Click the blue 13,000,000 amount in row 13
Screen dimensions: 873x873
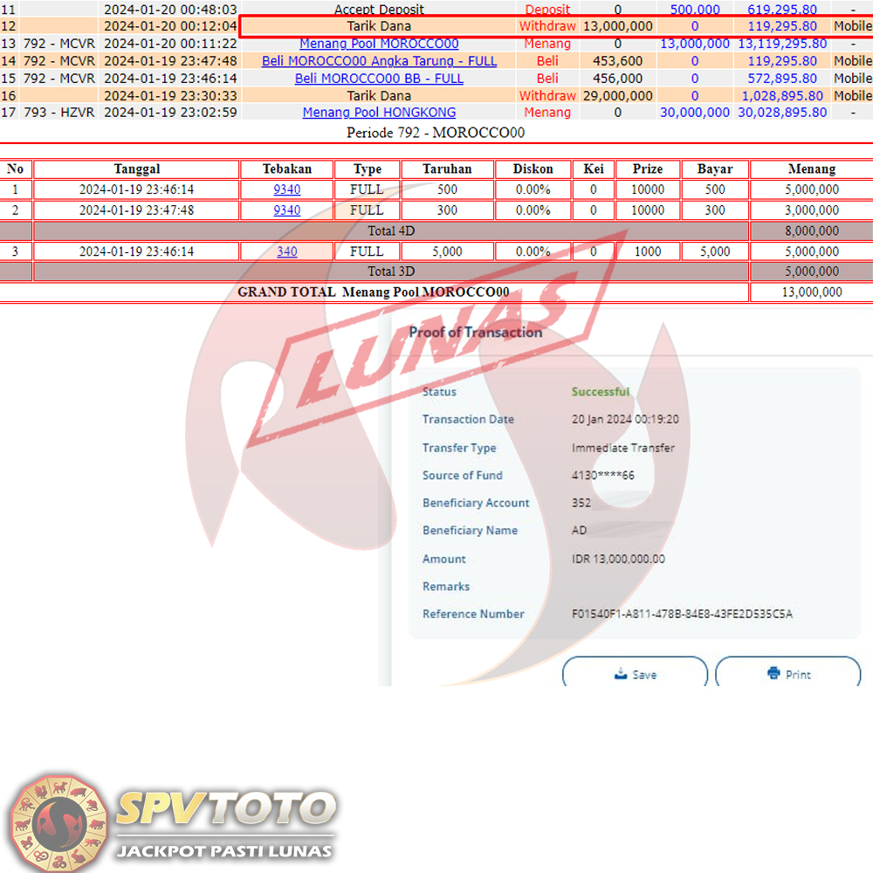[695, 44]
